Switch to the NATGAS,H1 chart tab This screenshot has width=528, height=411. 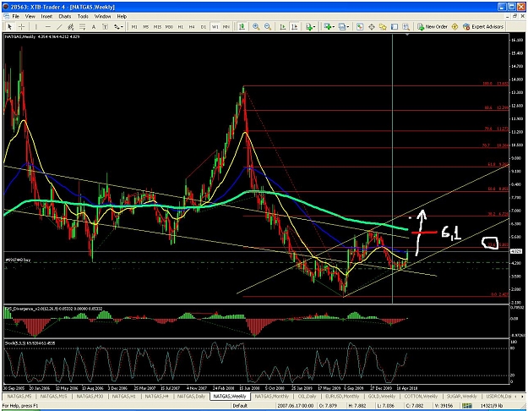(x=123, y=397)
